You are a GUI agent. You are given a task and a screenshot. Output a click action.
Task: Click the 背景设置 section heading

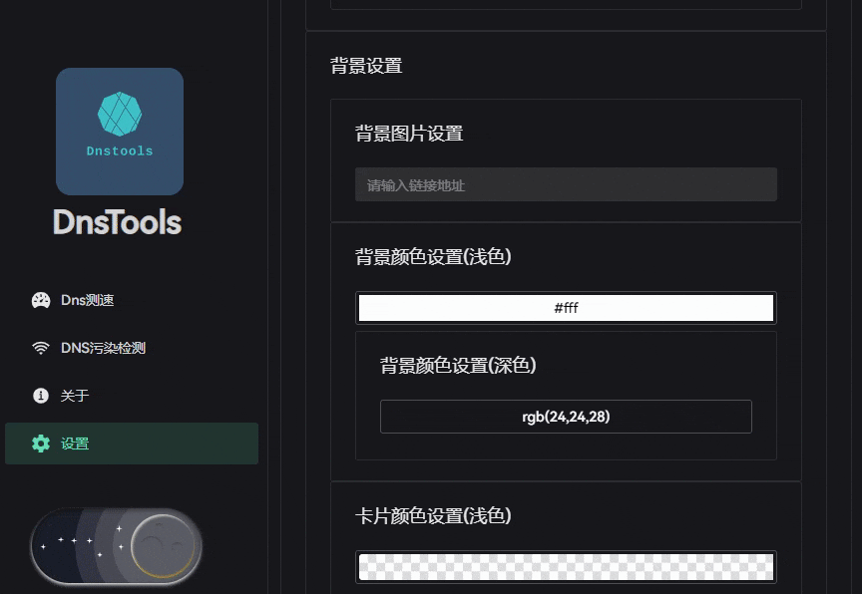pos(364,65)
